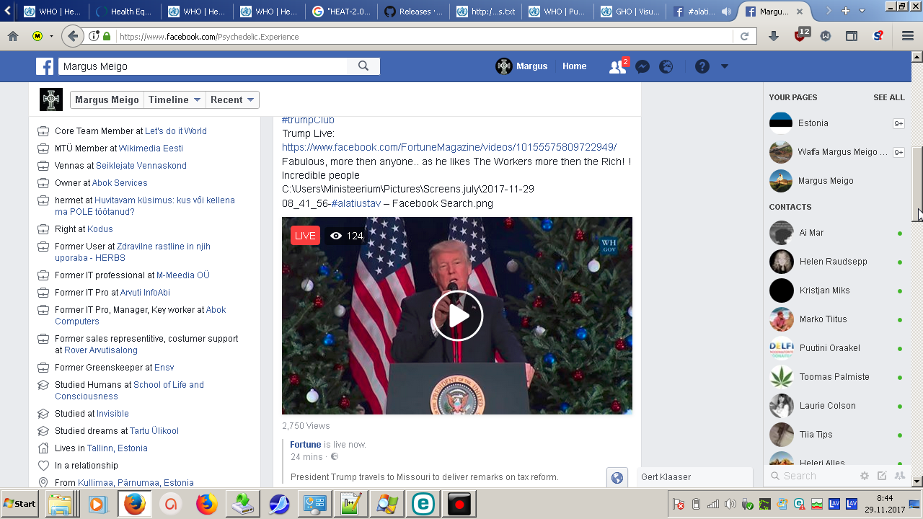Toggle the Firefox sidebar panel button
The height and width of the screenshot is (519, 923).
pyautogui.click(x=852, y=36)
